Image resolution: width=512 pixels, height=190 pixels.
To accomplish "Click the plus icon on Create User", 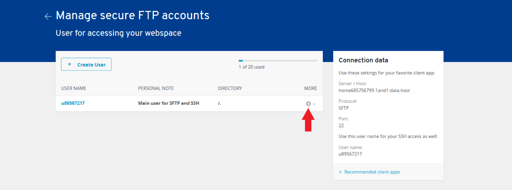I will click(x=69, y=64).
